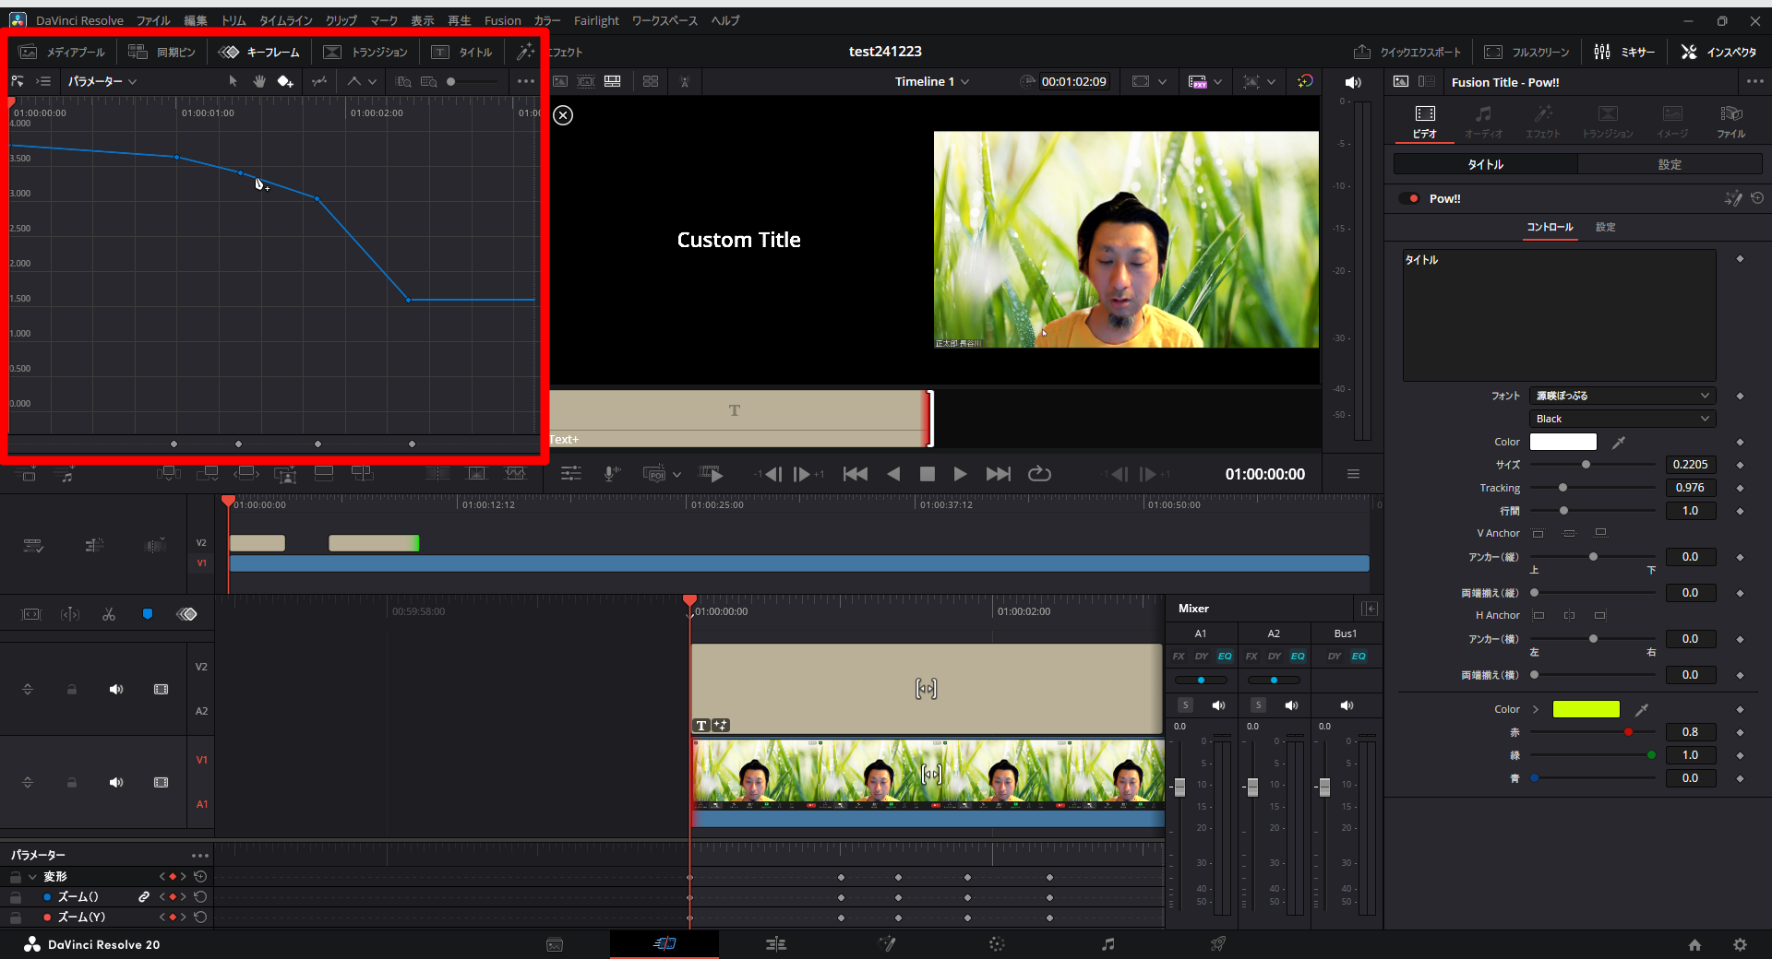Mute track A2 speaker icon
The image size is (1772, 959).
click(116, 690)
